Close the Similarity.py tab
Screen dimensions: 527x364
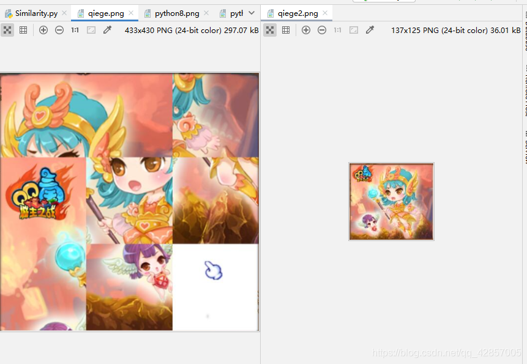pyautogui.click(x=64, y=13)
